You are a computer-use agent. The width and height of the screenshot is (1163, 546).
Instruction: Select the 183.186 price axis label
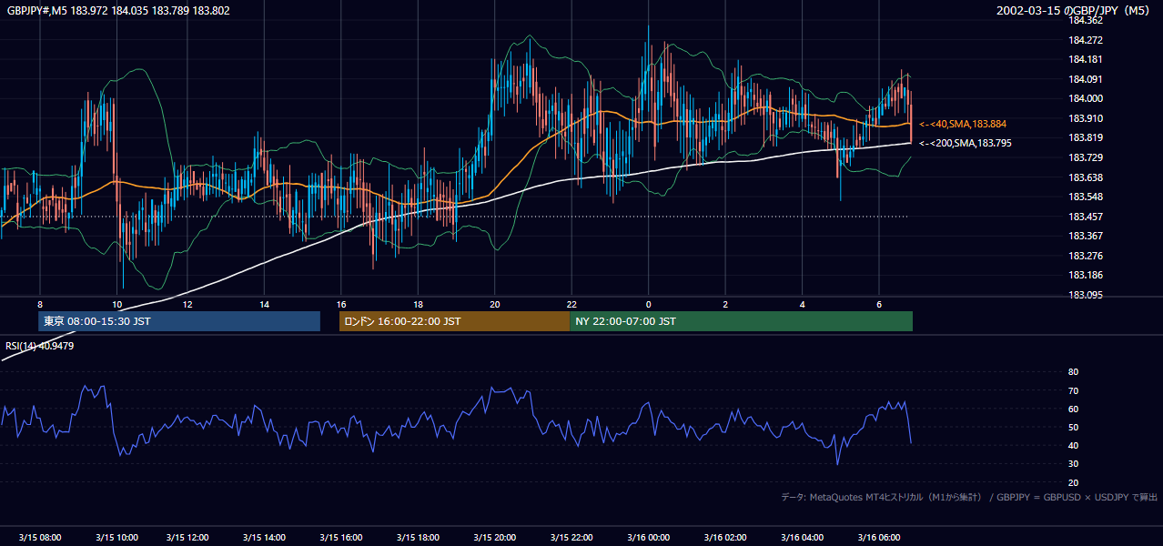[1086, 275]
